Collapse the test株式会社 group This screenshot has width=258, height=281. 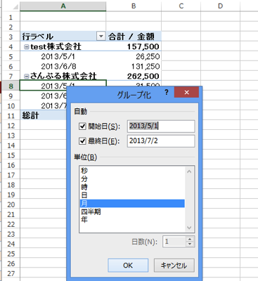click(x=27, y=47)
